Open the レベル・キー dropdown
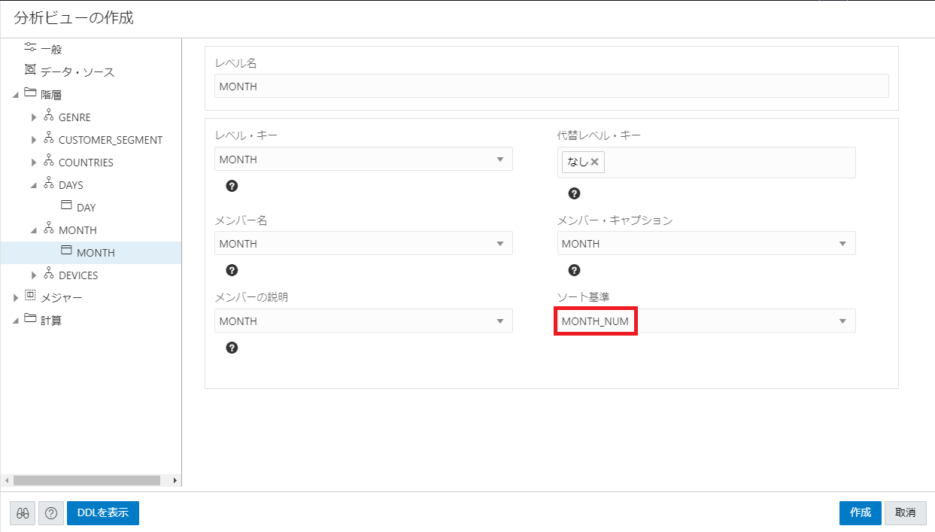The image size is (935, 532). pyautogui.click(x=500, y=160)
